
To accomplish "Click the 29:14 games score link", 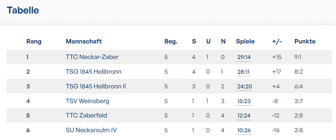I will [244, 57].
